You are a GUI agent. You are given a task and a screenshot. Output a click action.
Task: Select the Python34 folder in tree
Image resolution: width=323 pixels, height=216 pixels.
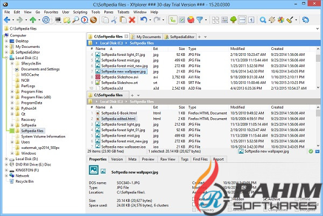click(x=29, y=109)
